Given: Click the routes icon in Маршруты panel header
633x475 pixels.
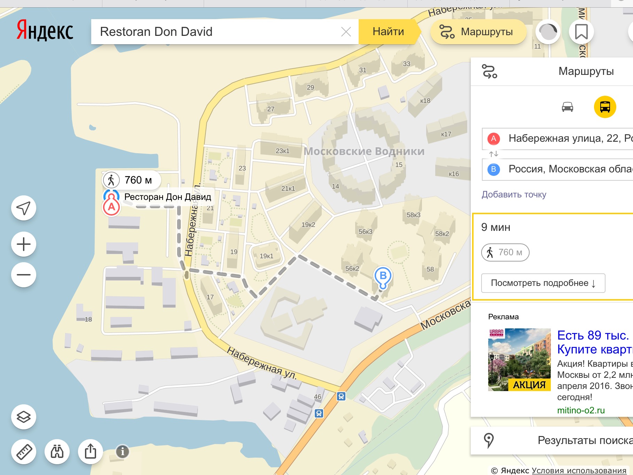Looking at the screenshot, I should coord(490,71).
